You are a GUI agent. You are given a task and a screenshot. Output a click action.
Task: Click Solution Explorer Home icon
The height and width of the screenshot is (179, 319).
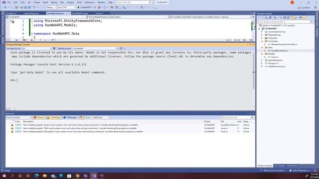[266, 18]
